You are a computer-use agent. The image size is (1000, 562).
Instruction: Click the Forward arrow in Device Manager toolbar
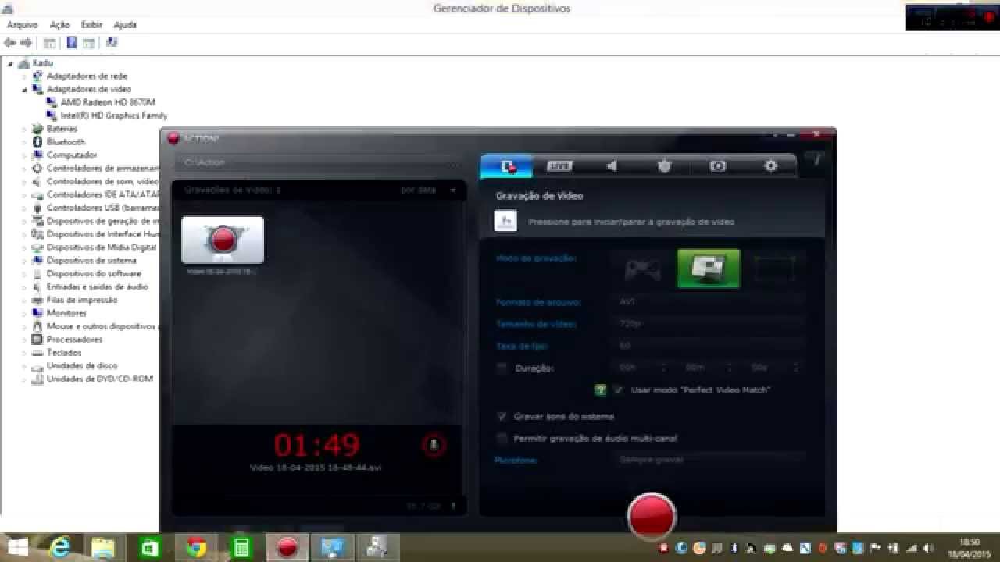click(27, 43)
